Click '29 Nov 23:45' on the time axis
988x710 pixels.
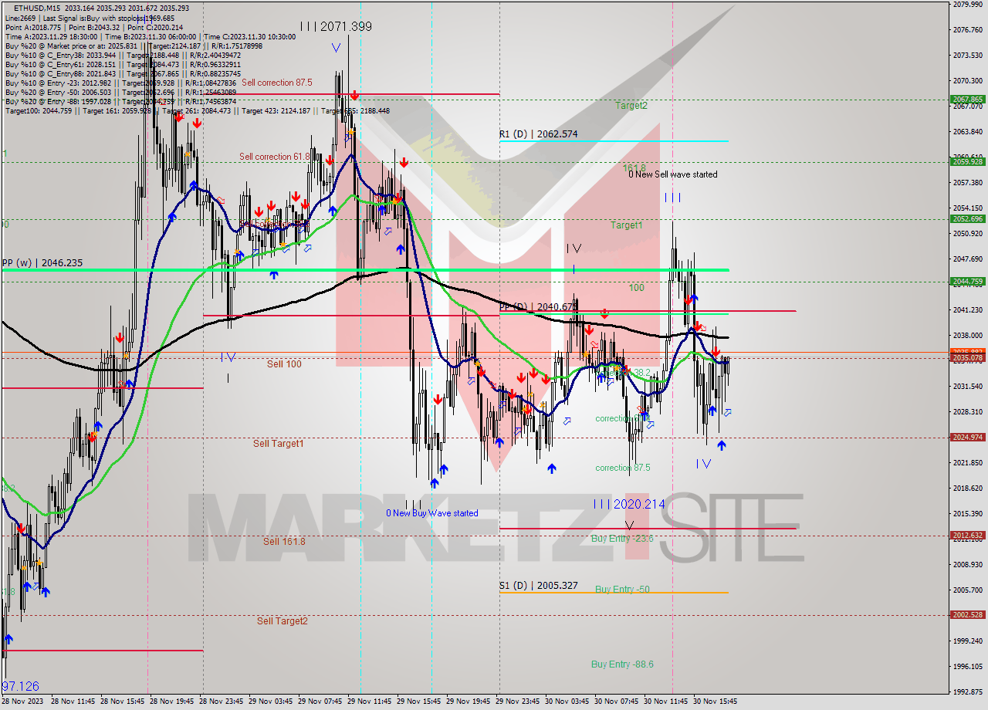tap(518, 702)
